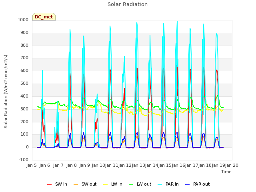
Task: Click the 600 y-axis tick label
Action: click(24, 71)
